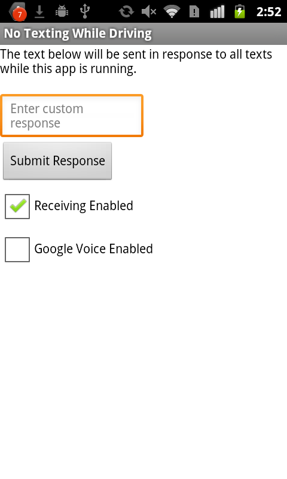Screen dimensions: 287x479
Task: Tap the Wi-Fi signal icon
Action: (172, 11)
